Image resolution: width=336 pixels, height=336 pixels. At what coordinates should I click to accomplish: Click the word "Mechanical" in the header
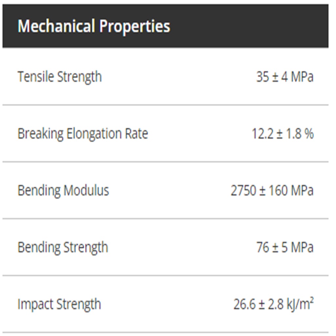point(56,26)
